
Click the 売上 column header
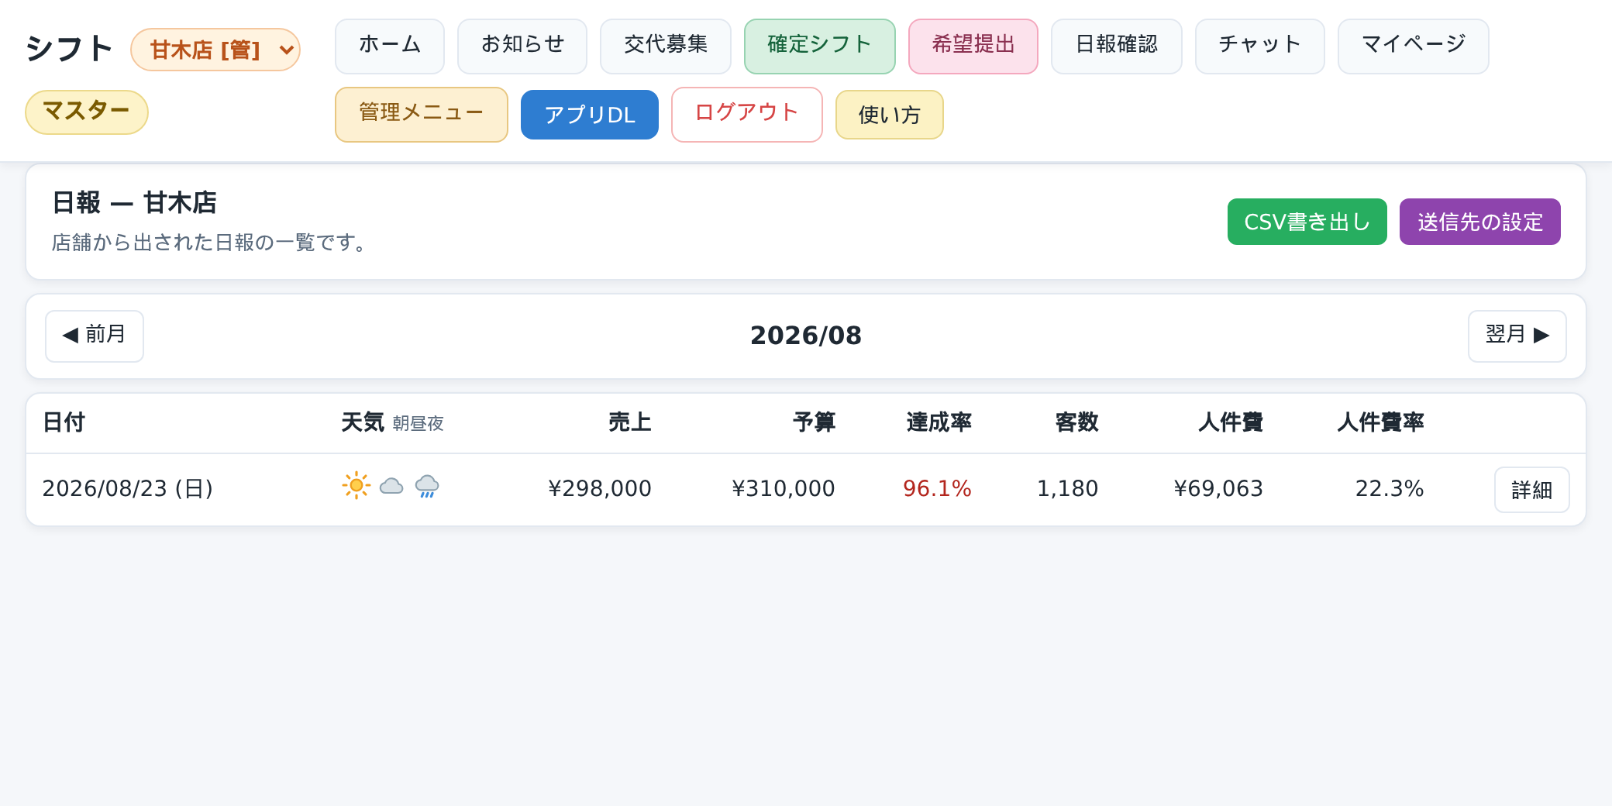coord(630,422)
